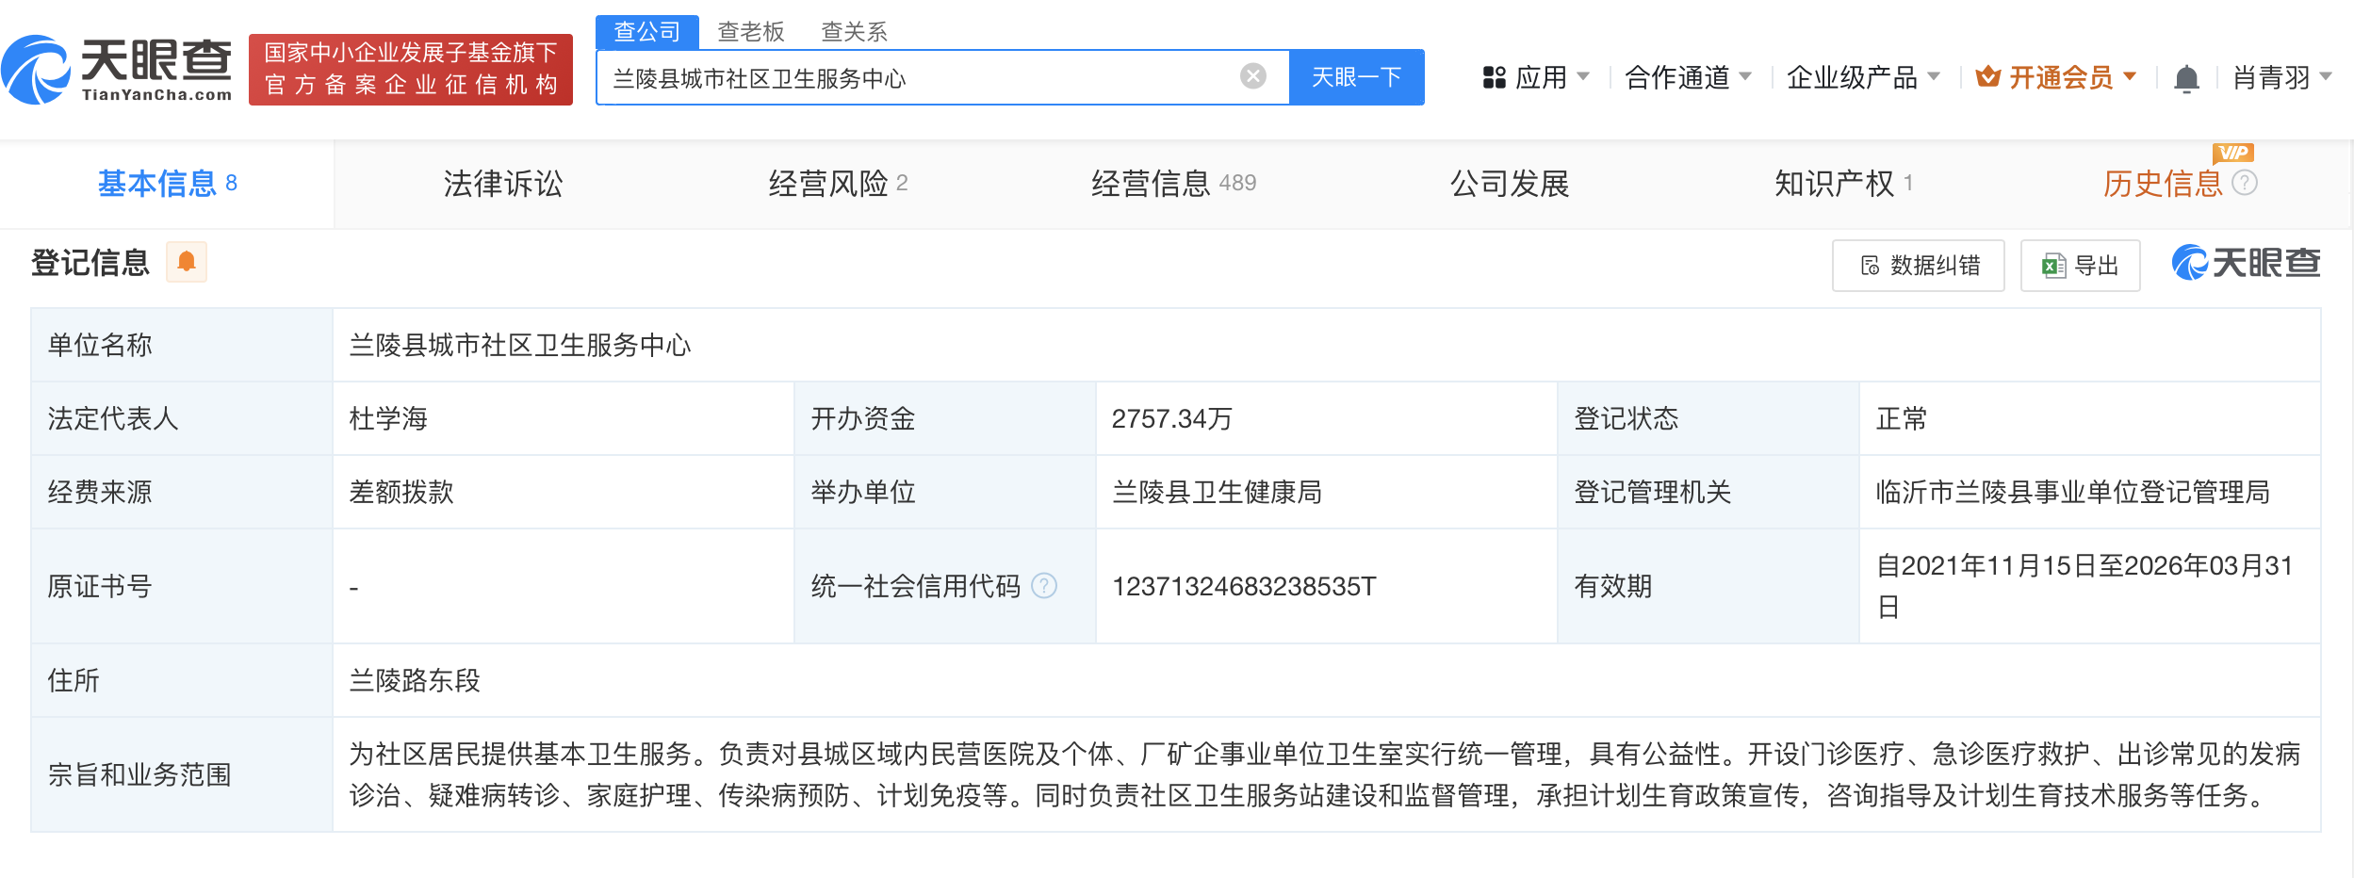Click the VIP badge above 历史信息
Screen dimensions: 2354x878
pos(2233,152)
